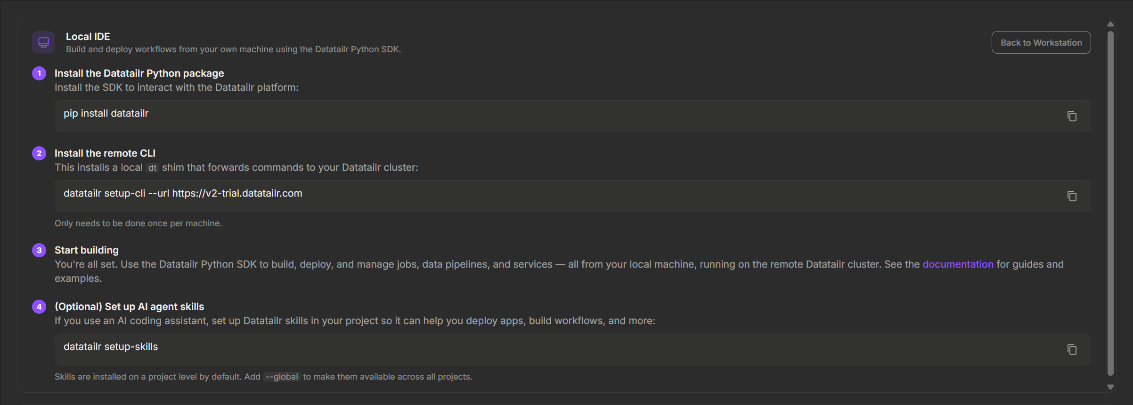Go back via Back to Workstation button

(x=1041, y=42)
